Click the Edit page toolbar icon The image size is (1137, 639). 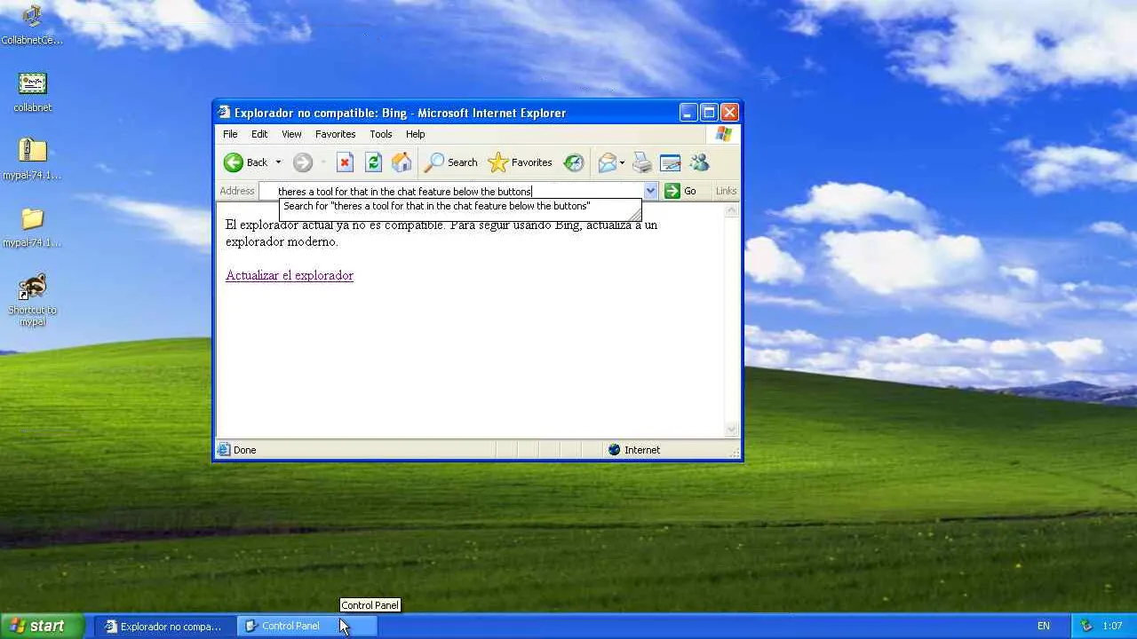point(671,162)
